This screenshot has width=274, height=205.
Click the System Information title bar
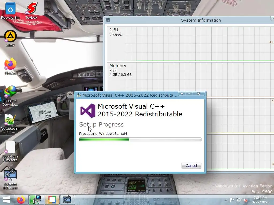point(189,20)
